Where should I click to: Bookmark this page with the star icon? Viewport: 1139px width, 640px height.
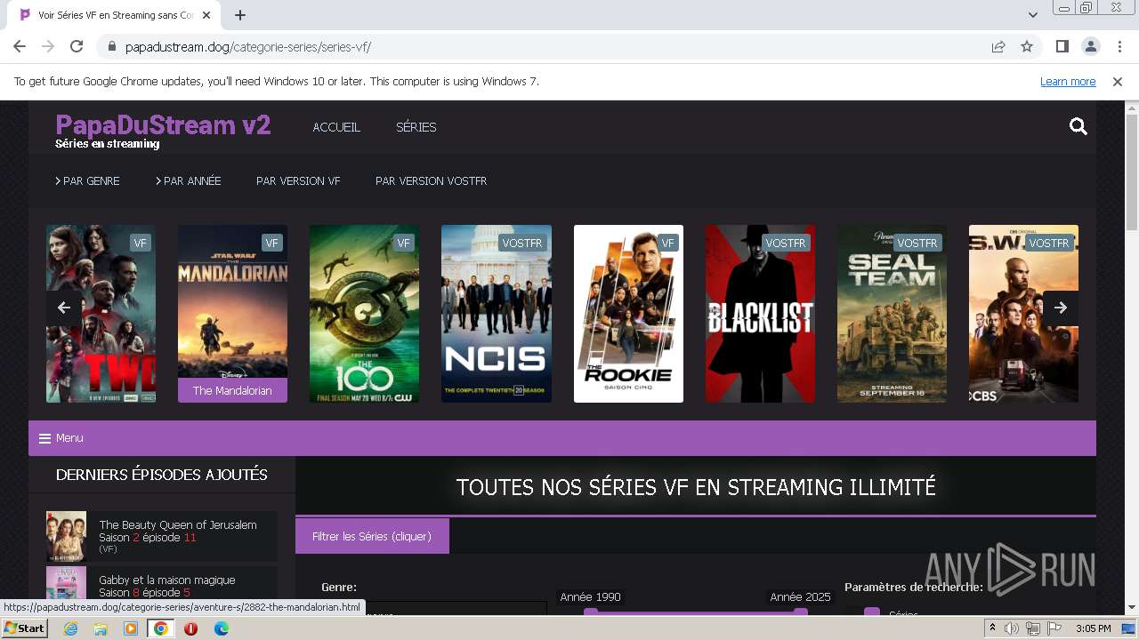click(x=1027, y=46)
